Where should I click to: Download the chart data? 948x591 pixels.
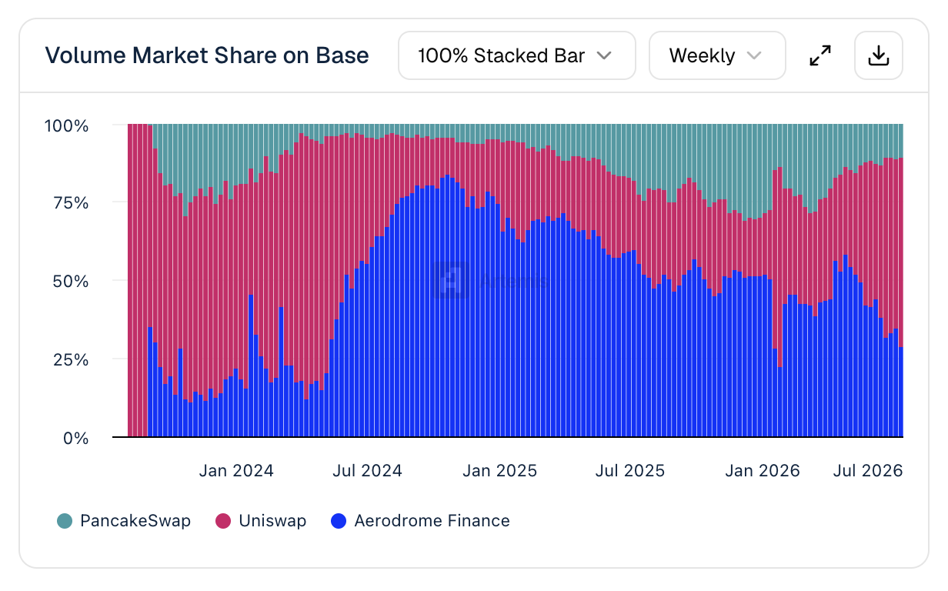(878, 55)
